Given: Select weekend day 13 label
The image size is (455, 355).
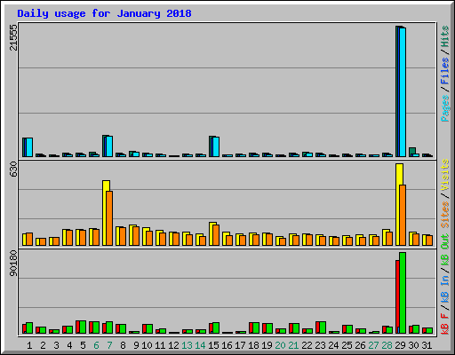Looking at the screenshot, I should [187, 345].
